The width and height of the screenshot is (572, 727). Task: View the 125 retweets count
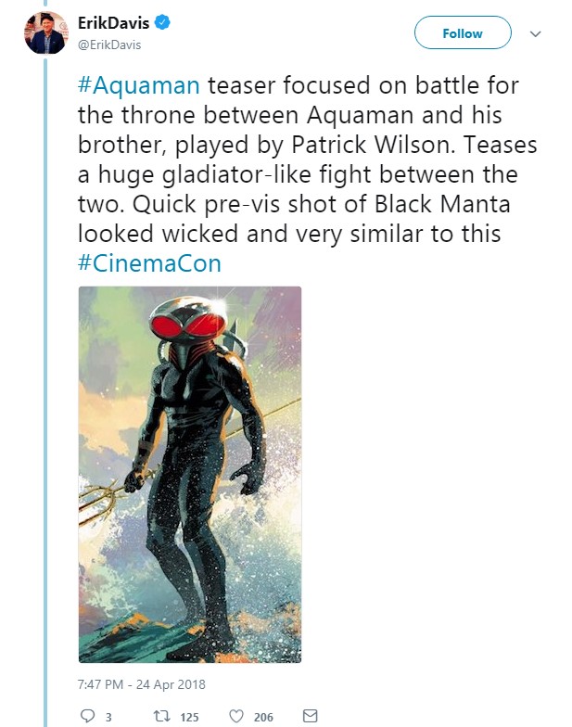point(189,718)
